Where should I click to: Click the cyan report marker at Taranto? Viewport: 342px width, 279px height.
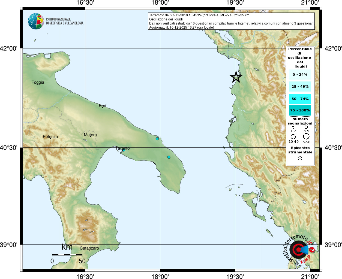click(x=124, y=150)
